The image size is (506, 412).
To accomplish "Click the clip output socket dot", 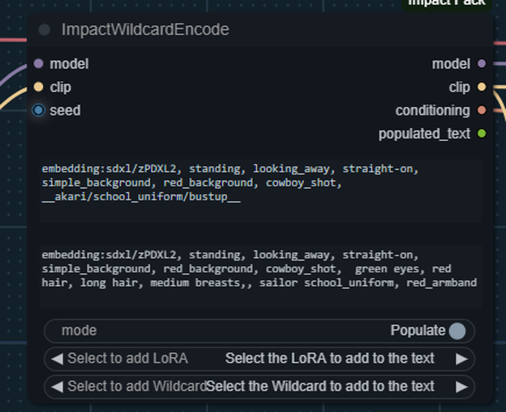I will 481,87.
